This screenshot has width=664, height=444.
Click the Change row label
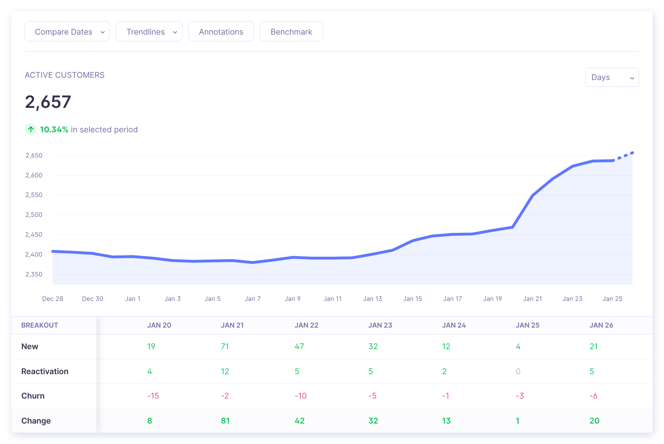click(x=36, y=421)
